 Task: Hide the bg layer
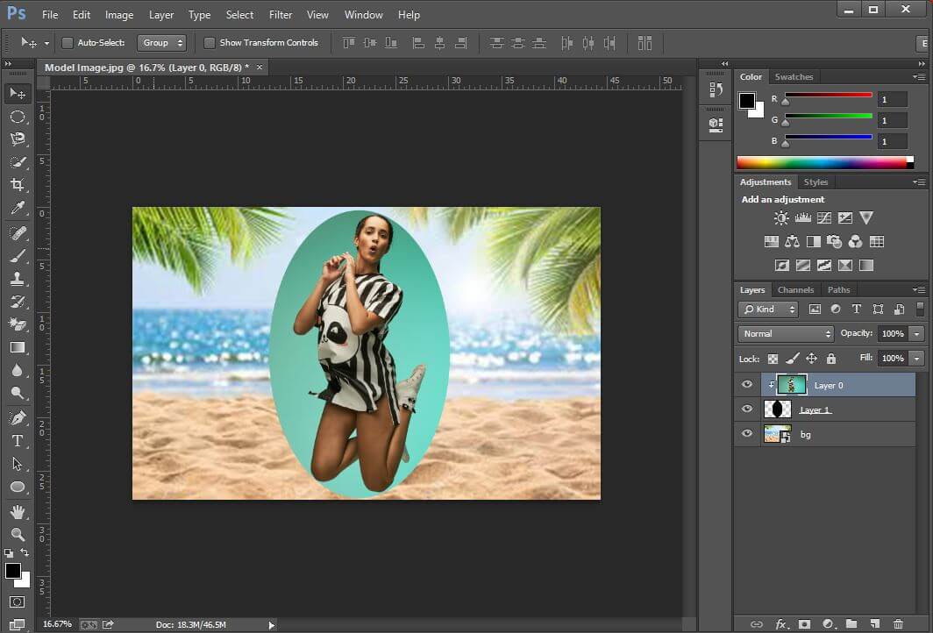[x=746, y=433]
